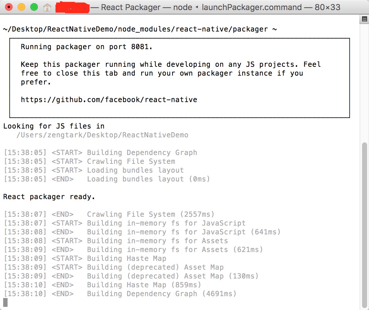Click the START '(deprecated) Asset Map' log line
Viewport: 369px width, 310px height.
point(114,267)
